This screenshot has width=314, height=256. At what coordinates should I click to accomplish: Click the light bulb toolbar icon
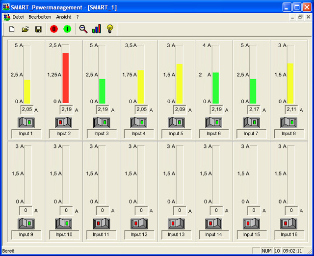pyautogui.click(x=110, y=29)
